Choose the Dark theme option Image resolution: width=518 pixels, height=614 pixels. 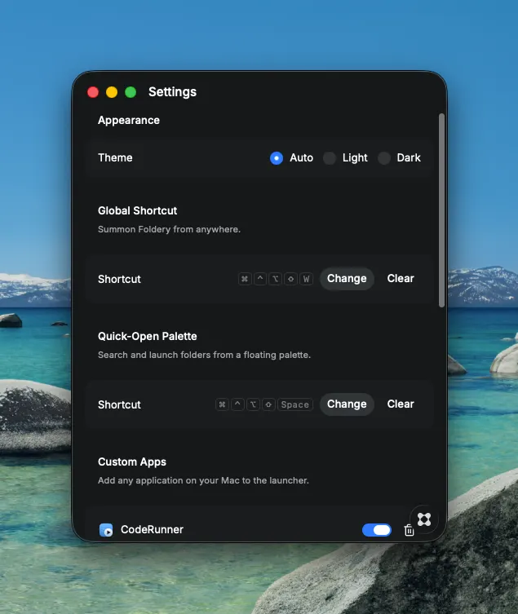coord(384,158)
